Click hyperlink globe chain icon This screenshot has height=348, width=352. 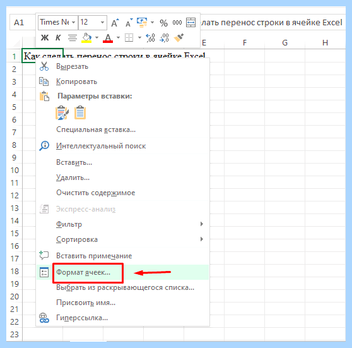[44, 318]
